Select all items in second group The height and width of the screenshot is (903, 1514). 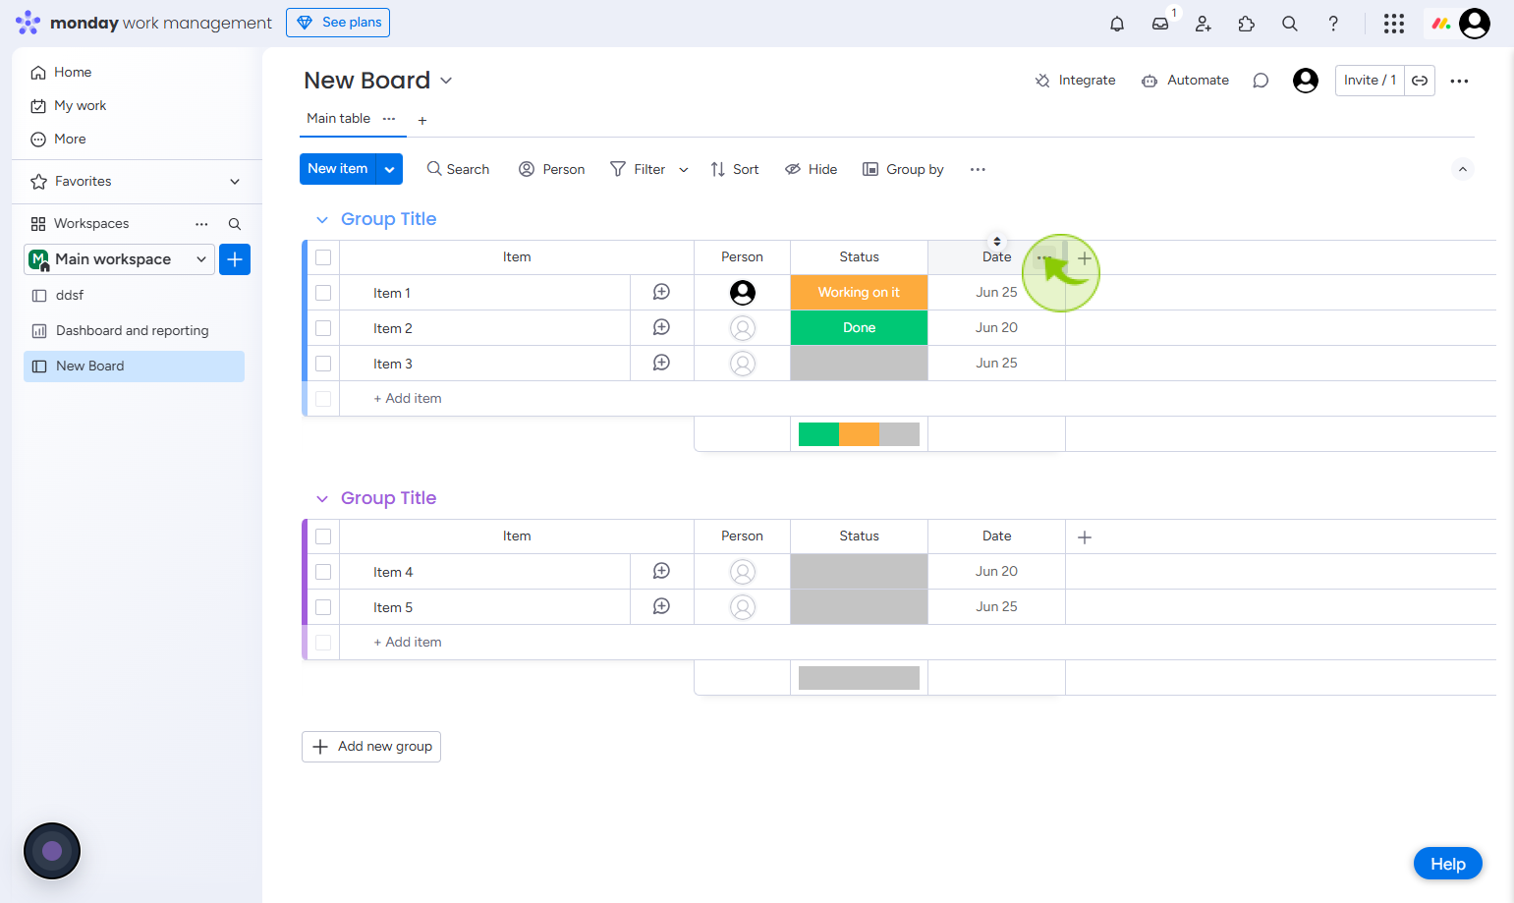pos(323,536)
